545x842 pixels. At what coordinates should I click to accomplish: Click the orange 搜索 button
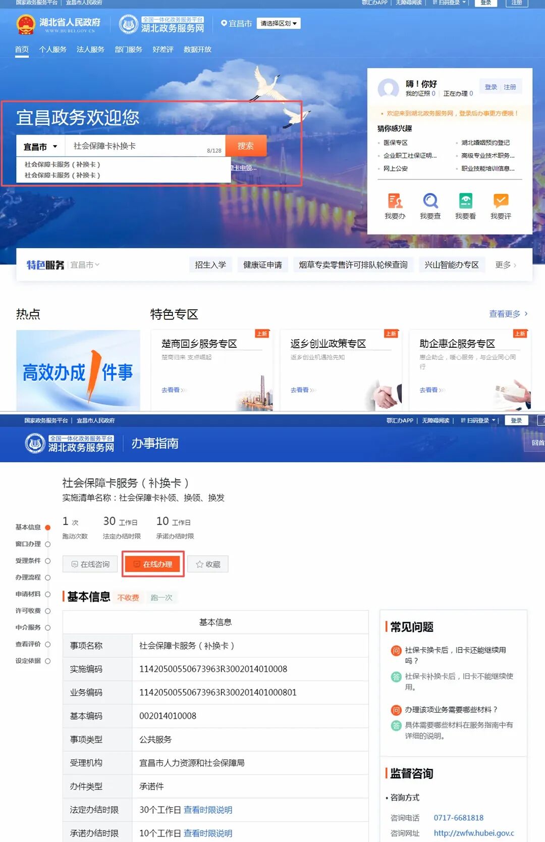[x=246, y=146]
